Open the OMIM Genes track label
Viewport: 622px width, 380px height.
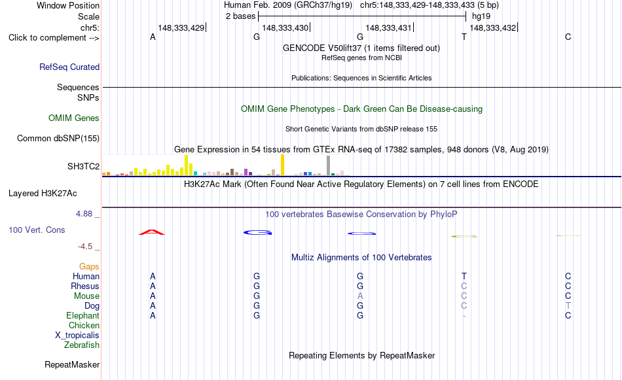[x=74, y=118]
